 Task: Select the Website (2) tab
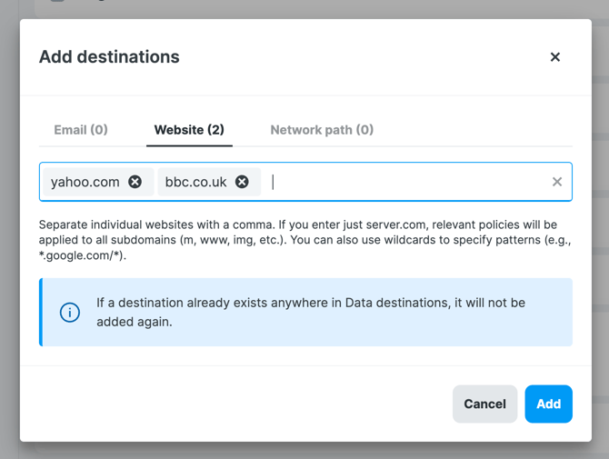point(189,130)
